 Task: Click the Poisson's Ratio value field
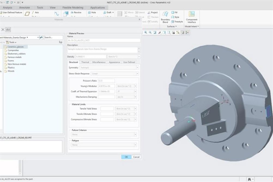[x=106, y=81]
